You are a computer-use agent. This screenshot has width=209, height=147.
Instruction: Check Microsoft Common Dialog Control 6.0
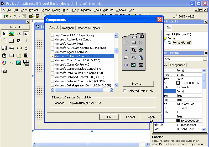click(x=53, y=69)
